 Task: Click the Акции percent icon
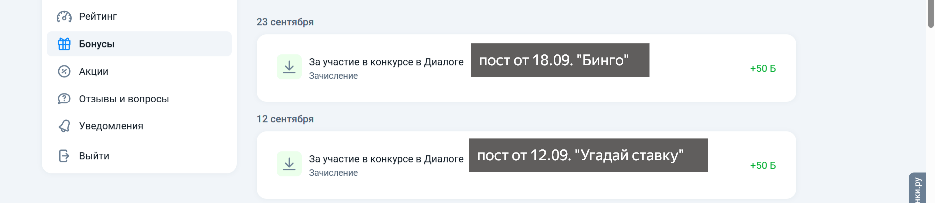pyautogui.click(x=64, y=71)
